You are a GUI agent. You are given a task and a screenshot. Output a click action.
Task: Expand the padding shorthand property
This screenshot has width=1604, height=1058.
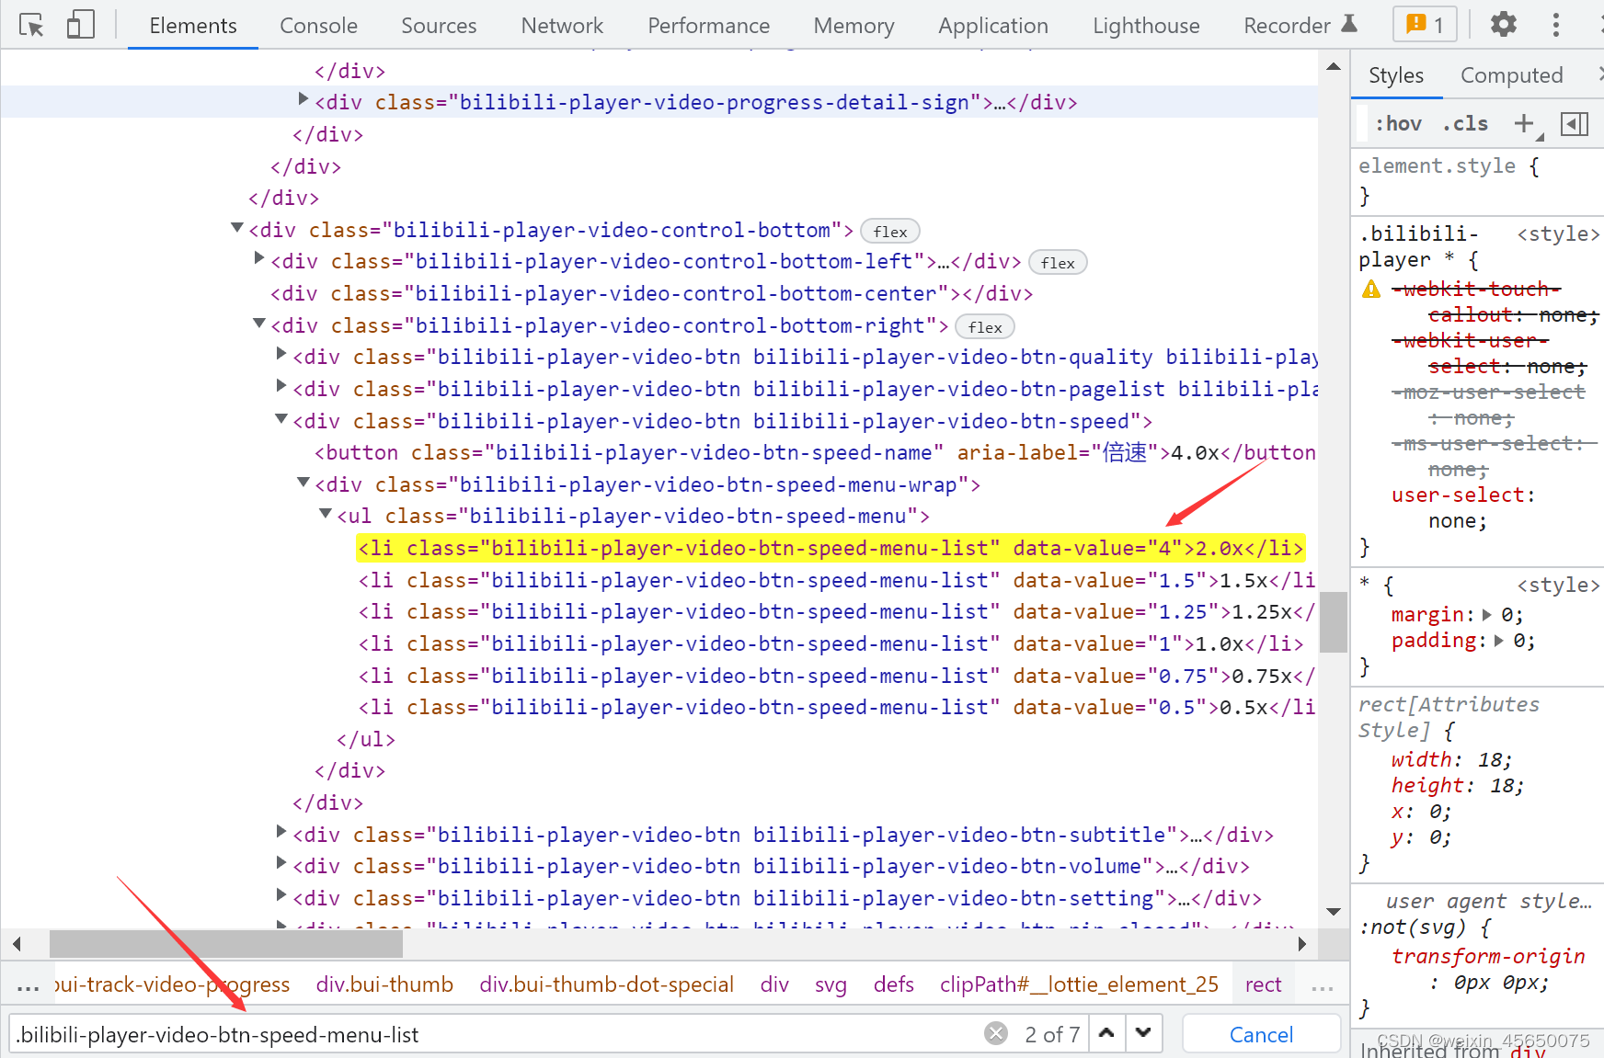[1499, 641]
